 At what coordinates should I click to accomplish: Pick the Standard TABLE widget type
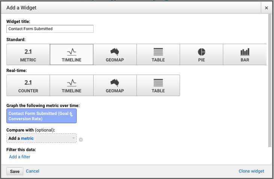pos(158,55)
